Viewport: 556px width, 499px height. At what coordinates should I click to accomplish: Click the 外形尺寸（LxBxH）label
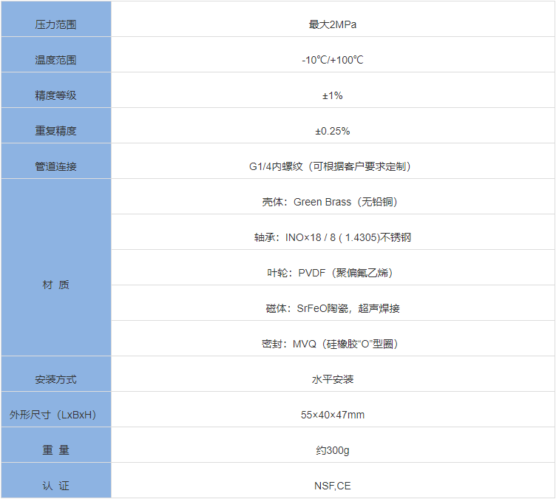tap(55, 415)
